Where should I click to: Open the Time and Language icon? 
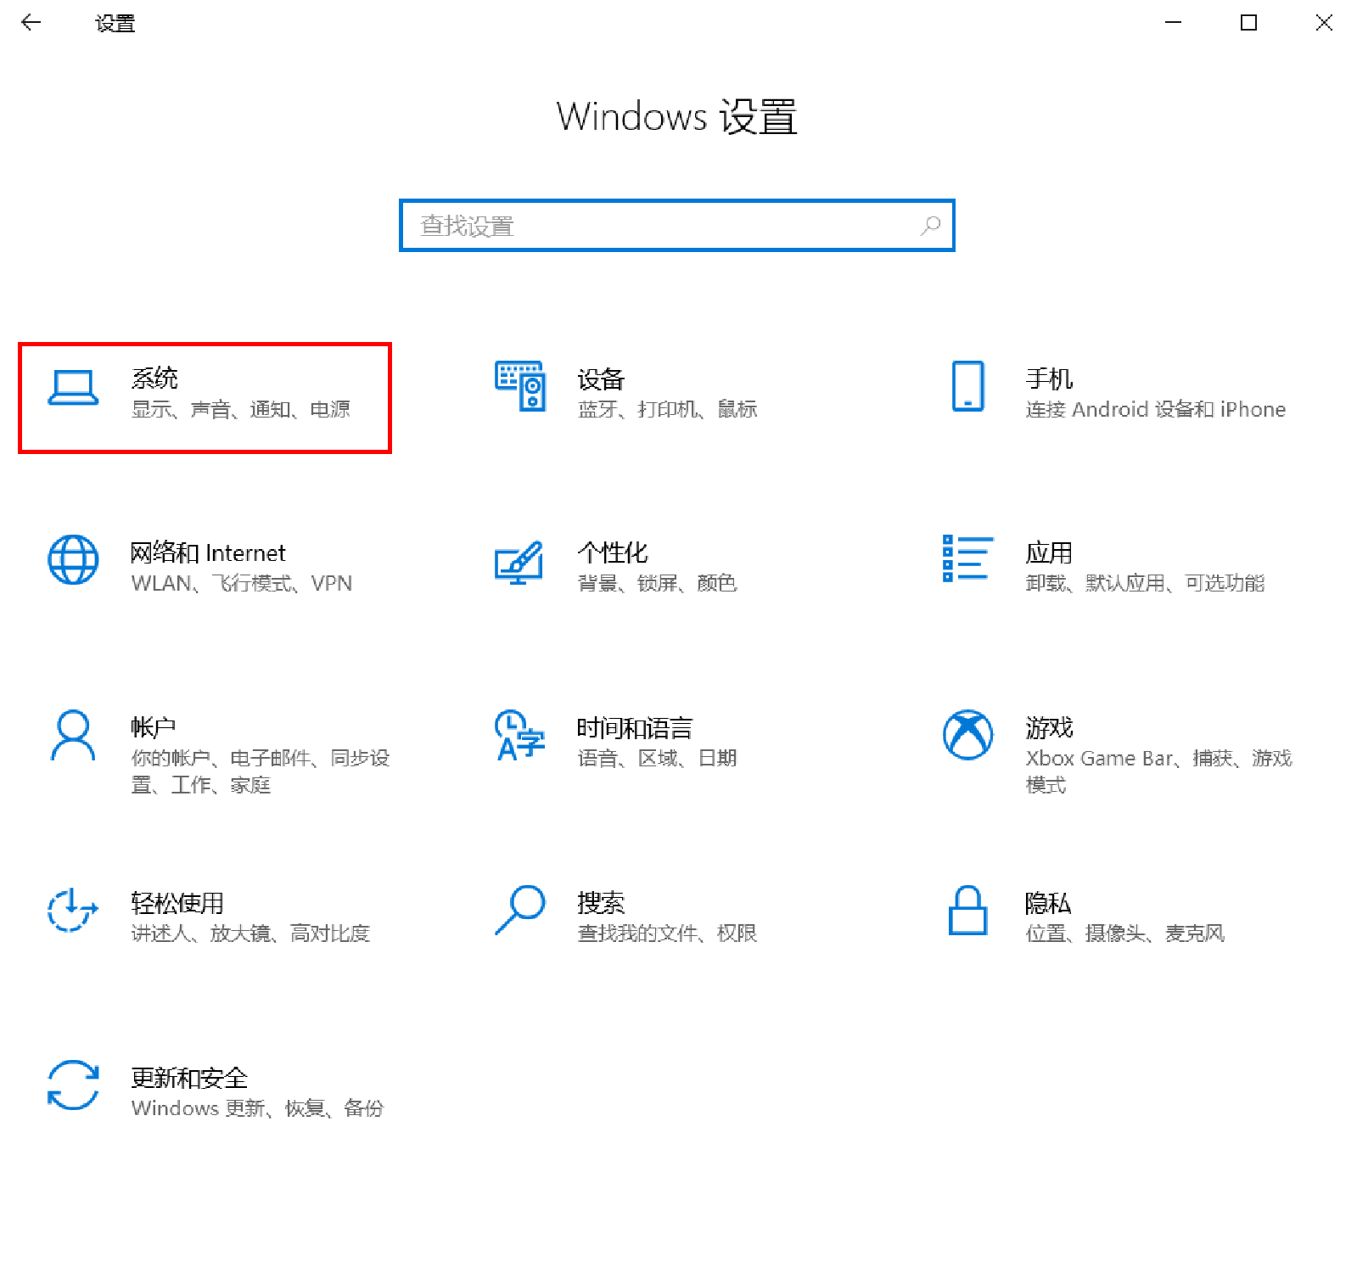(x=519, y=735)
